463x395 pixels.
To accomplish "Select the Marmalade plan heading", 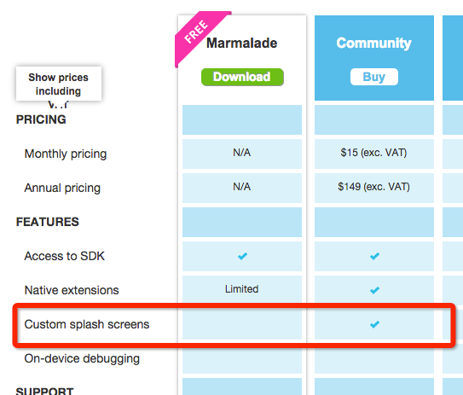I will (x=241, y=44).
